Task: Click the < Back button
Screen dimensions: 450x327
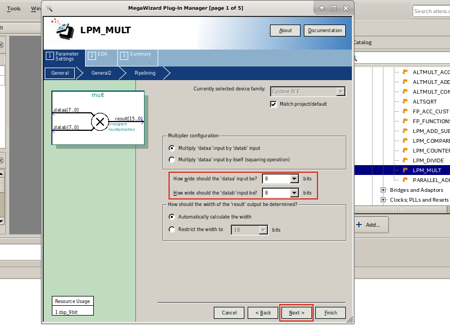Action: pos(263,313)
